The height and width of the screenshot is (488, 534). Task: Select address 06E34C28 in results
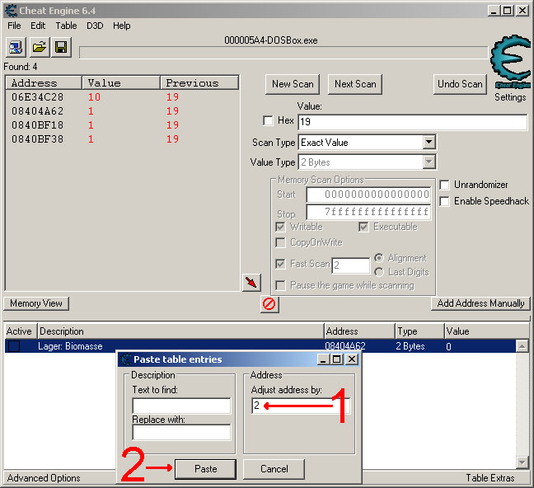[37, 97]
